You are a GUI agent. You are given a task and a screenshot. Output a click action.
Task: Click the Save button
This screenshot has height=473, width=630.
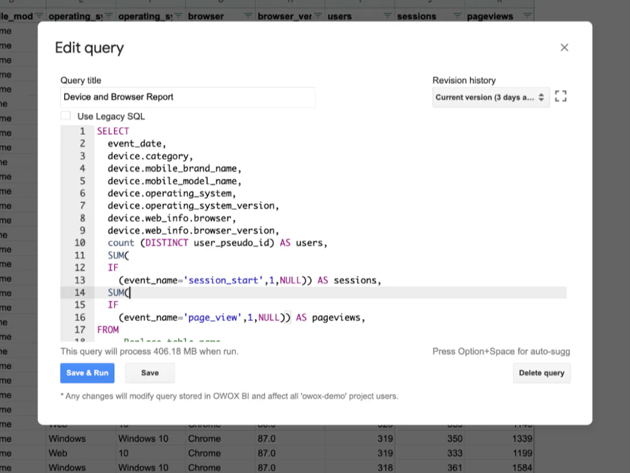tap(150, 373)
